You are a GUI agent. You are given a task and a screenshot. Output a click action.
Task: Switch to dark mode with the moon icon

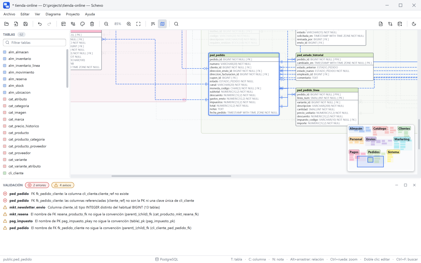click(x=414, y=24)
